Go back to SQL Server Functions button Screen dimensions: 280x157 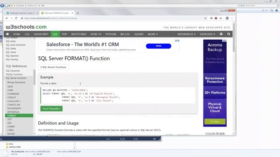(x=53, y=67)
